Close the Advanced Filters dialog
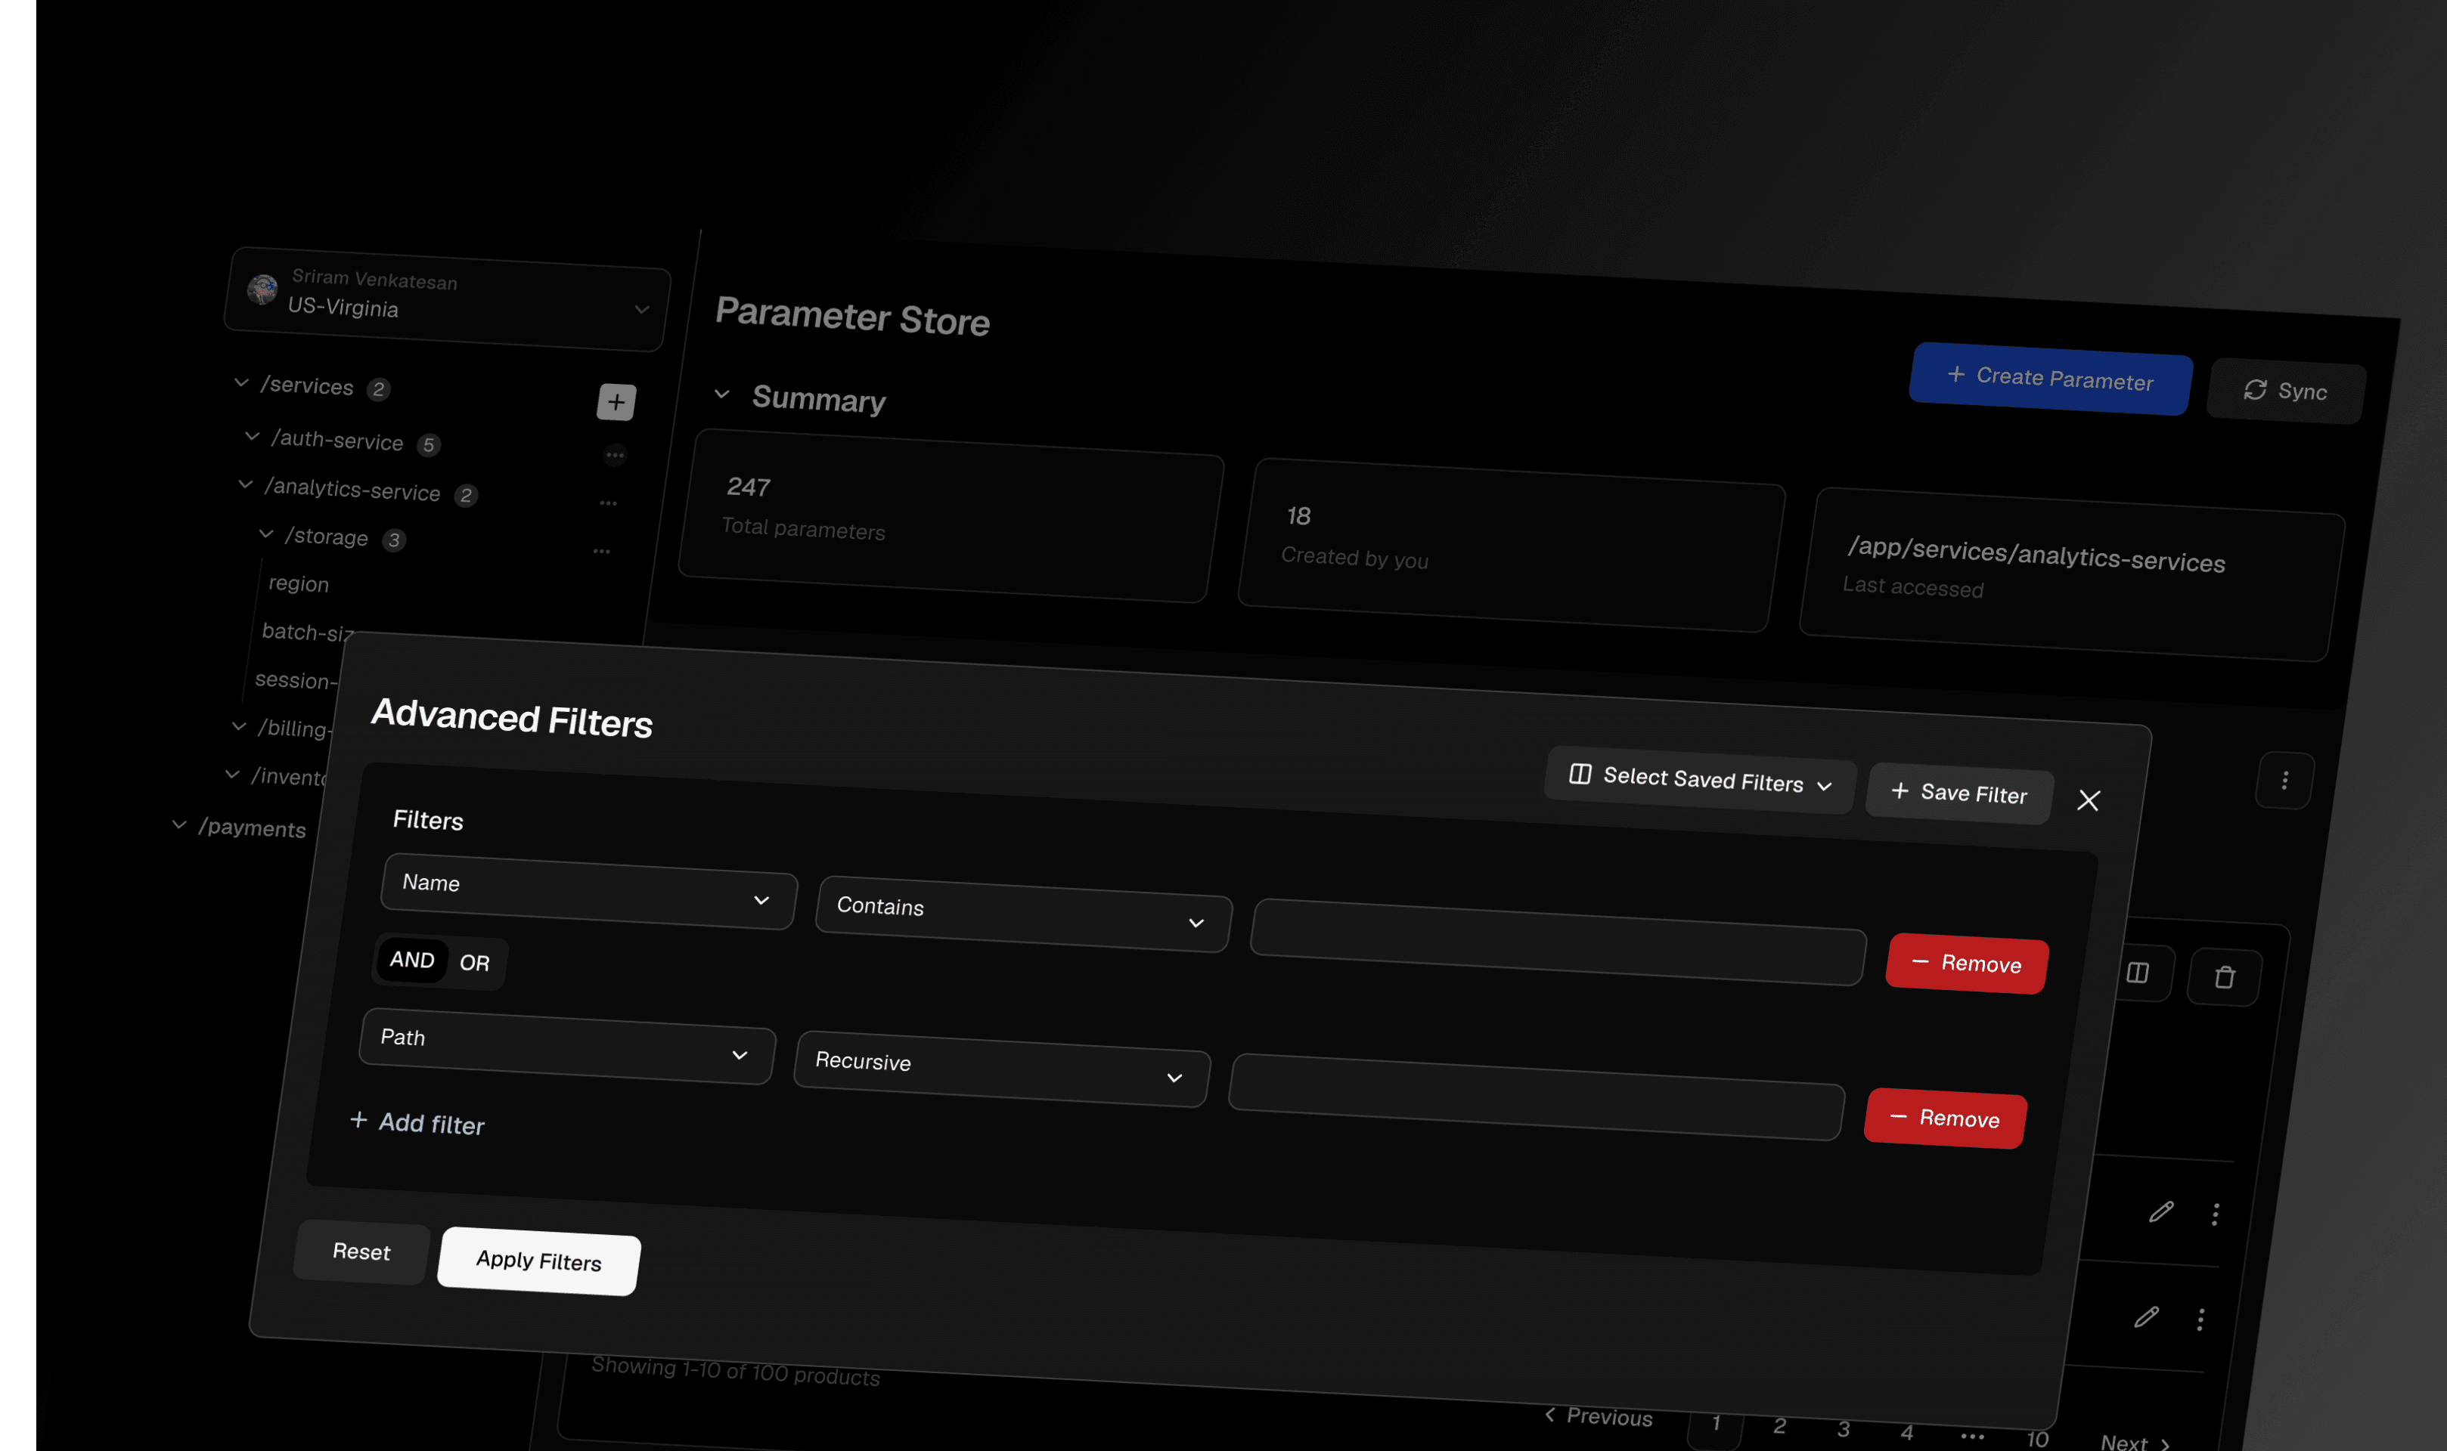Screen dimensions: 2447x1451 tap(2088, 801)
